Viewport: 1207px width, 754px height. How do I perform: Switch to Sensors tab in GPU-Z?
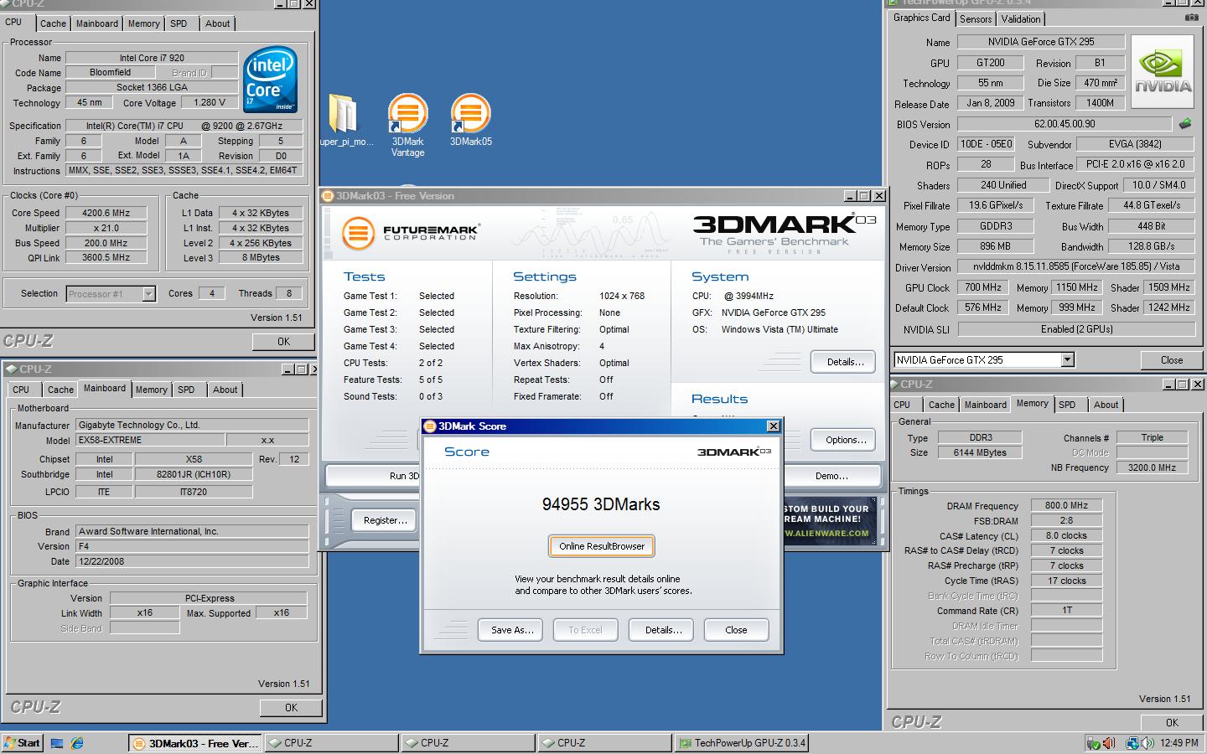976,18
